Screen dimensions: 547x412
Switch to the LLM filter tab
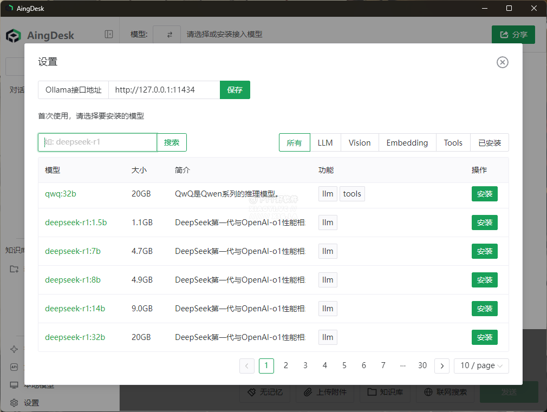(325, 142)
